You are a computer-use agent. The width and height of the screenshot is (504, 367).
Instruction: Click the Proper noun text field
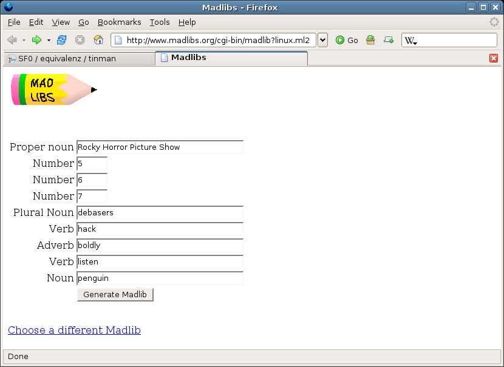point(160,147)
